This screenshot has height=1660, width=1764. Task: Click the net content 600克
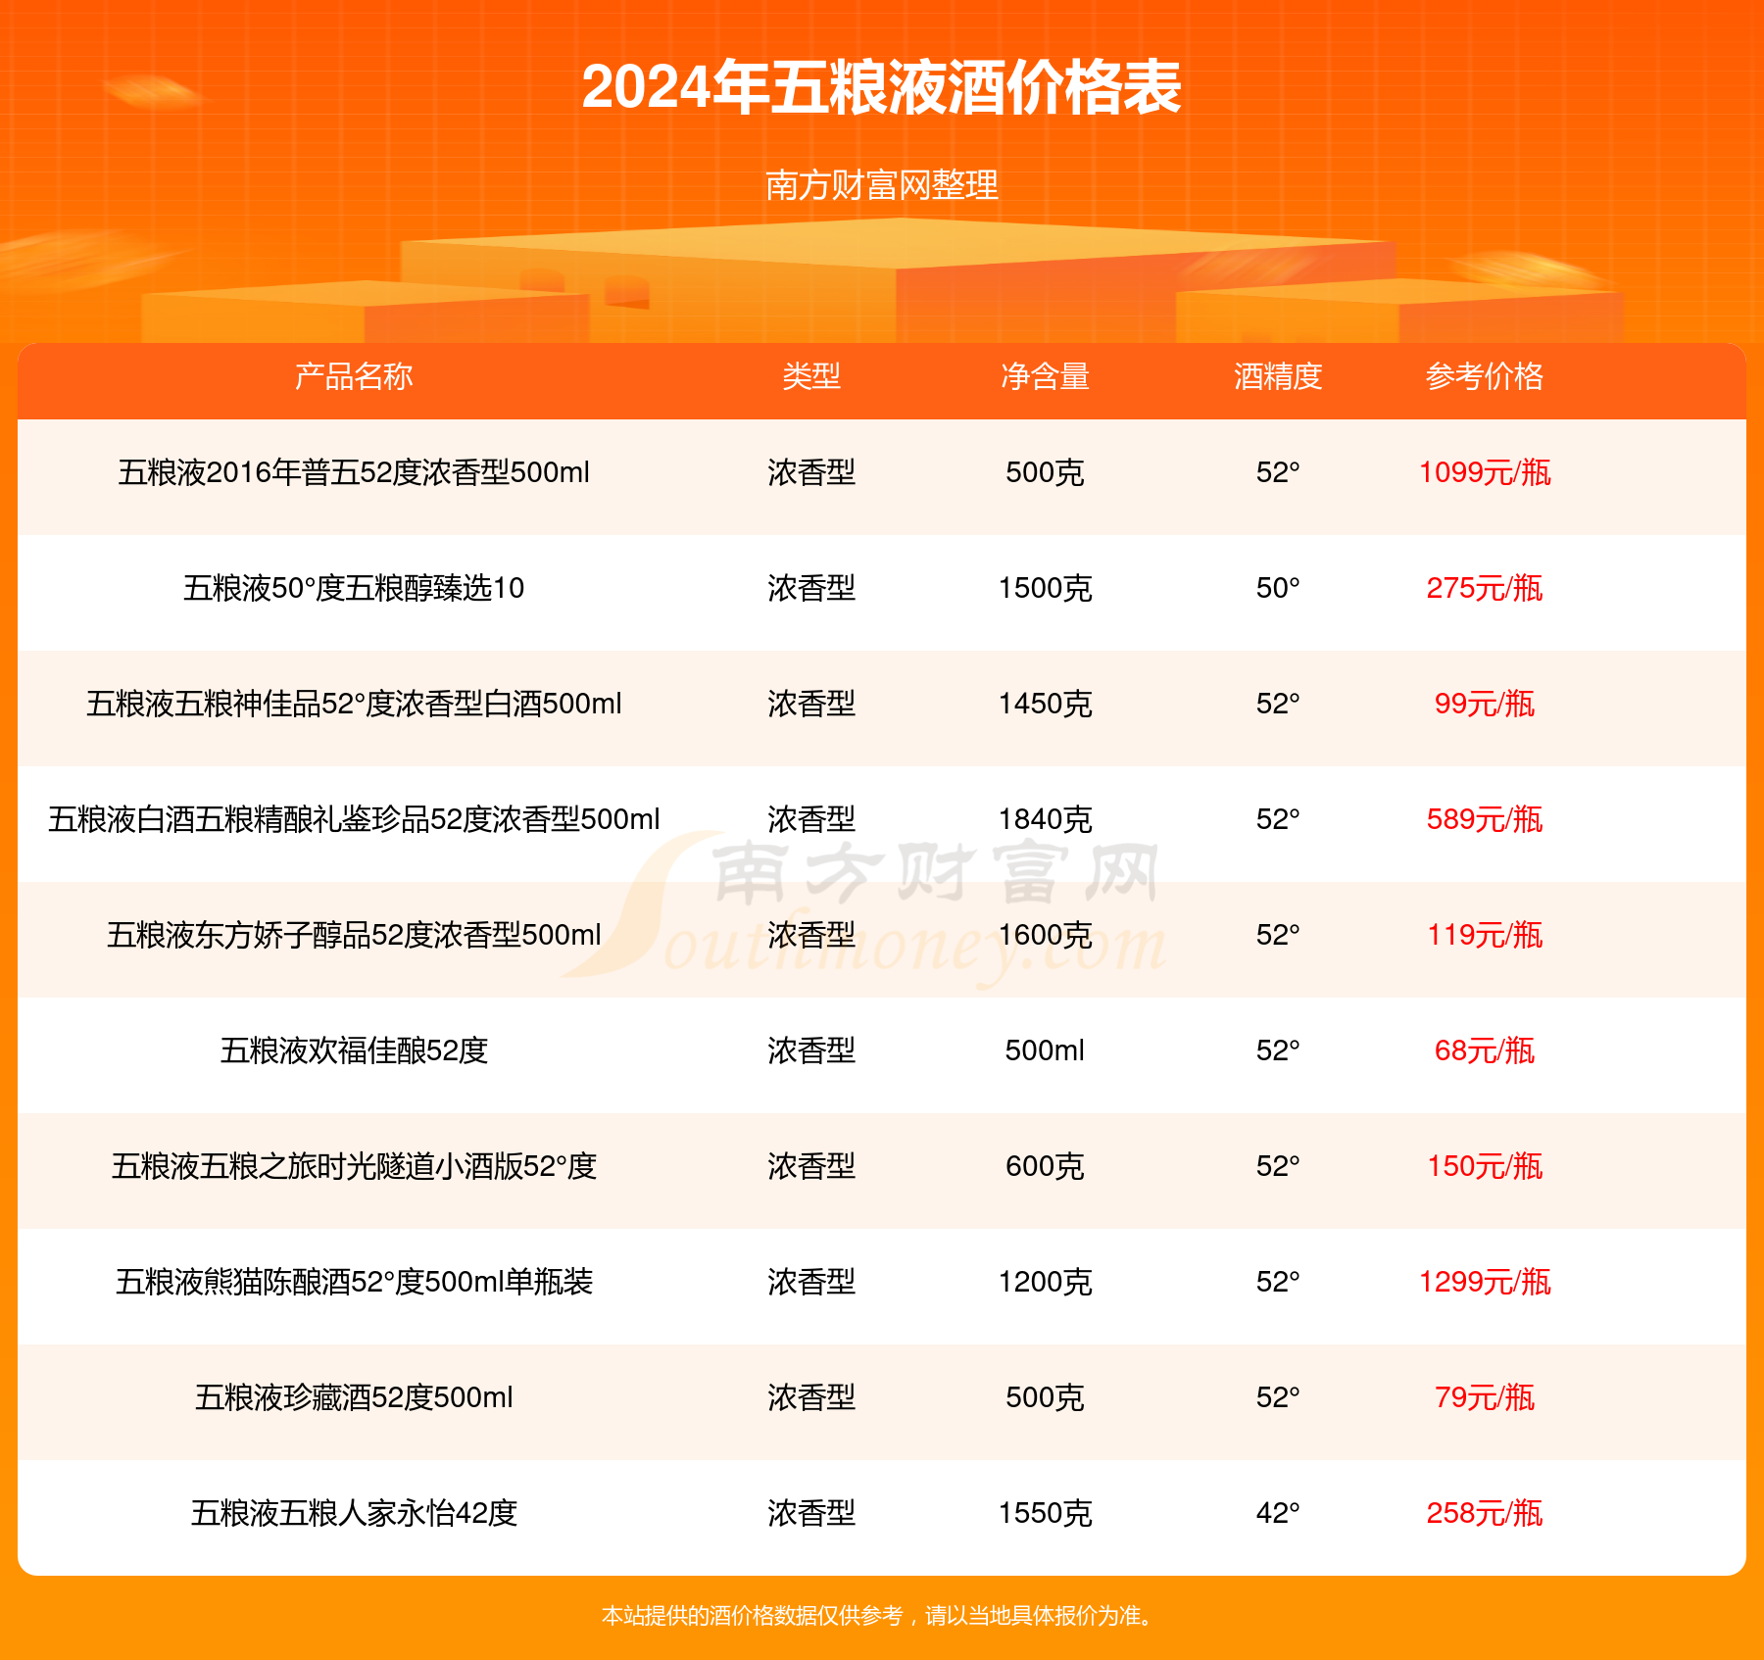coord(1045,1166)
